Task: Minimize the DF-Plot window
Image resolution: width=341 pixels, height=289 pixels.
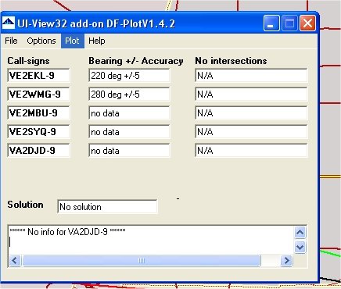Action: tap(271, 23)
